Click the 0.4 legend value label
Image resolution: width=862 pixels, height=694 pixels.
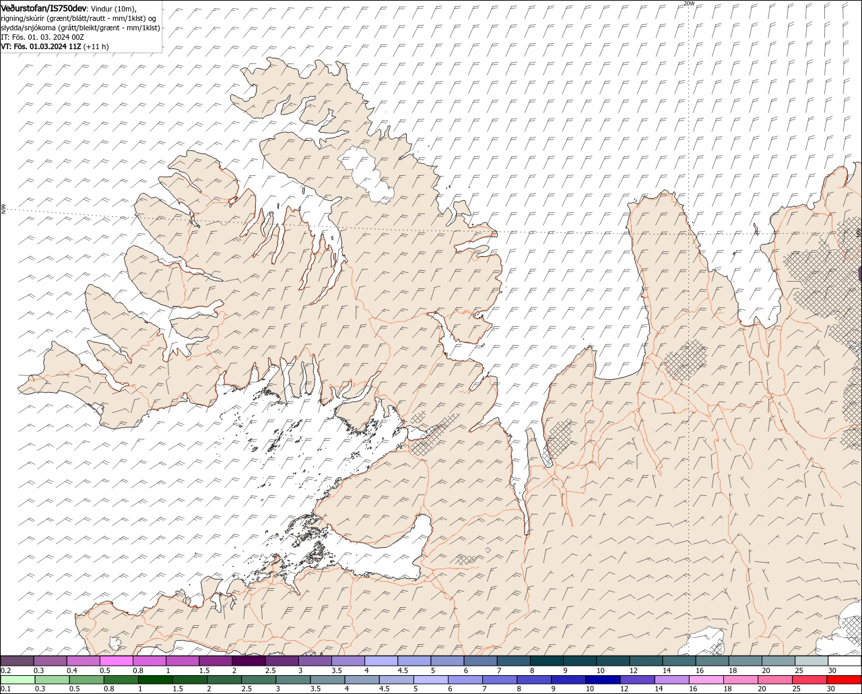click(72, 670)
